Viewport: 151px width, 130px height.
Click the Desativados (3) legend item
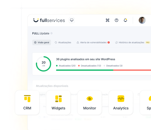[x=113, y=66]
